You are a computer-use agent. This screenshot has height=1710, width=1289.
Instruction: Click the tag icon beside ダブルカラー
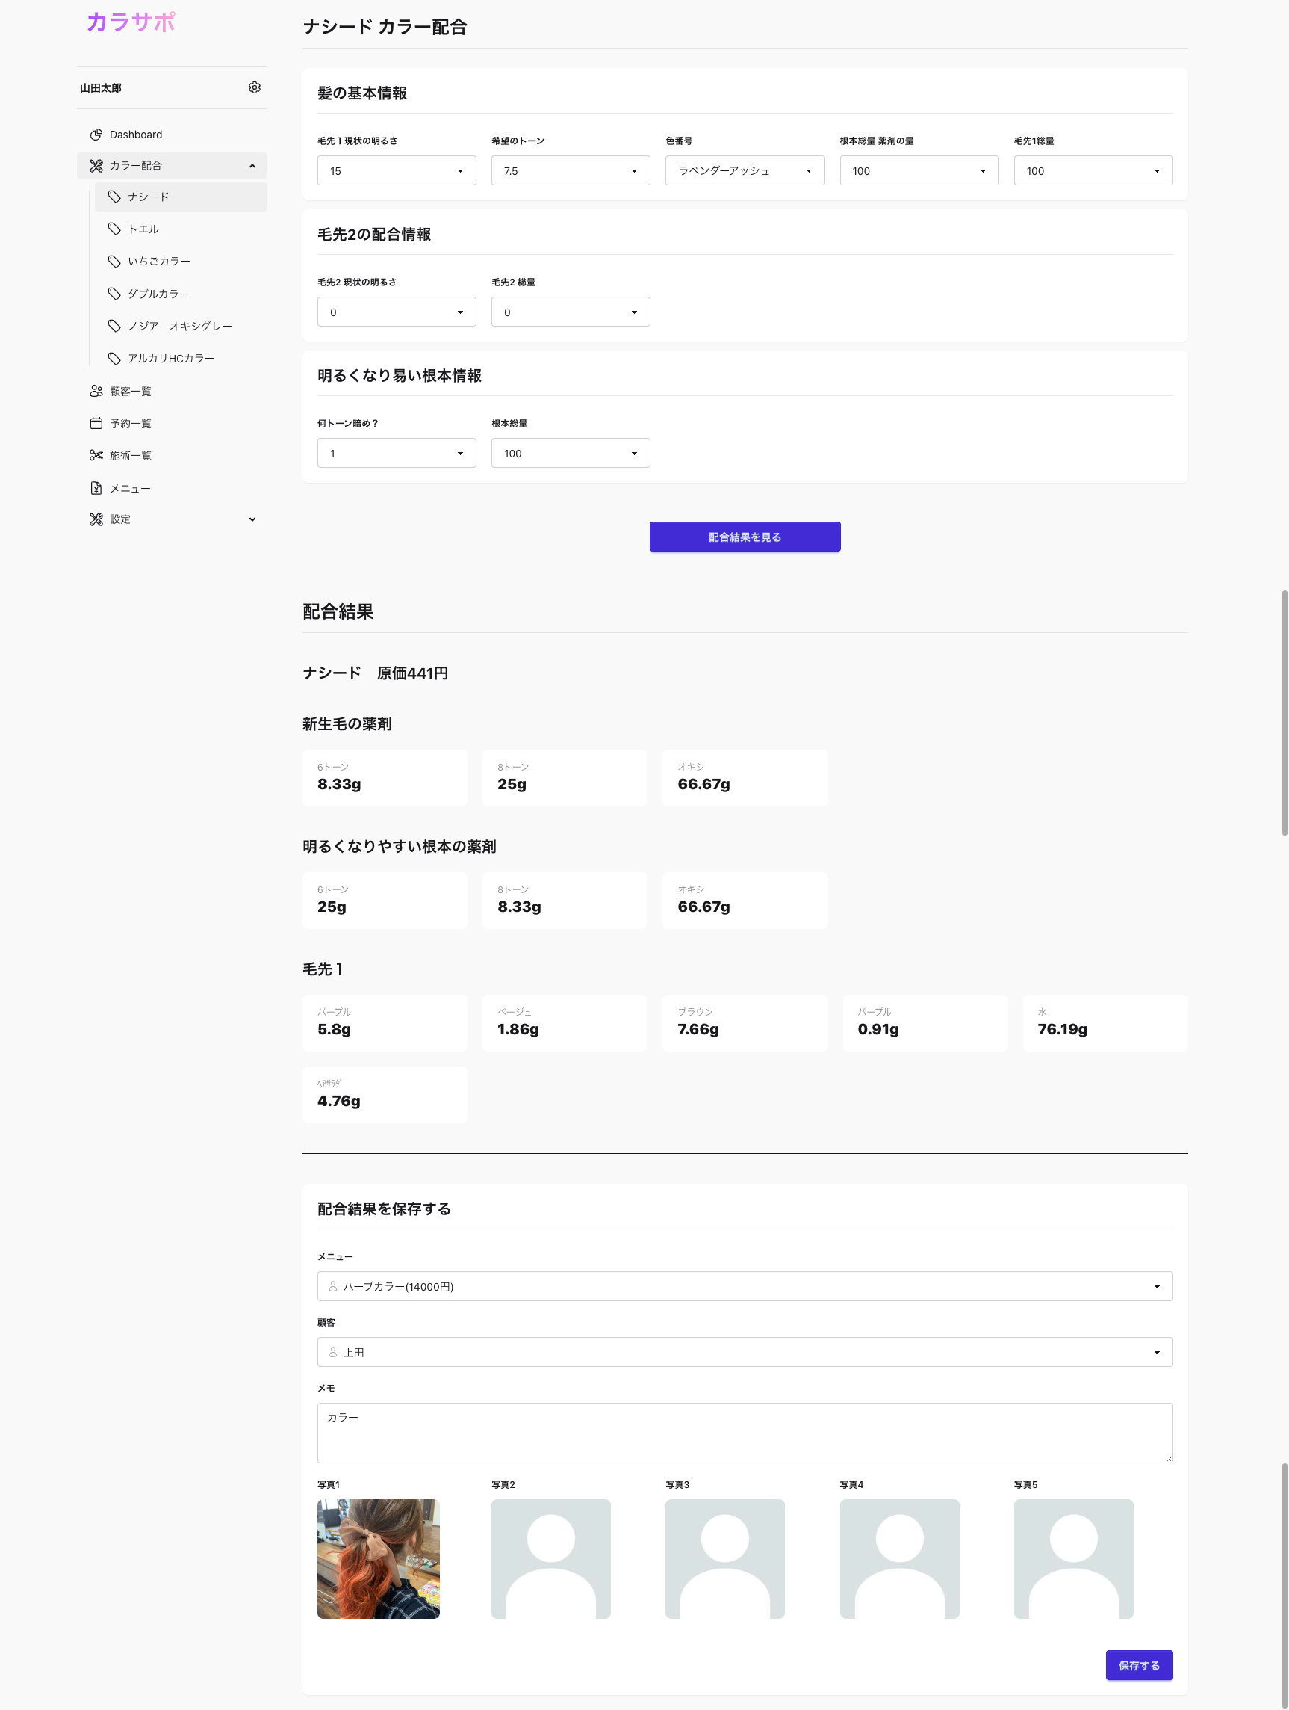click(x=114, y=294)
